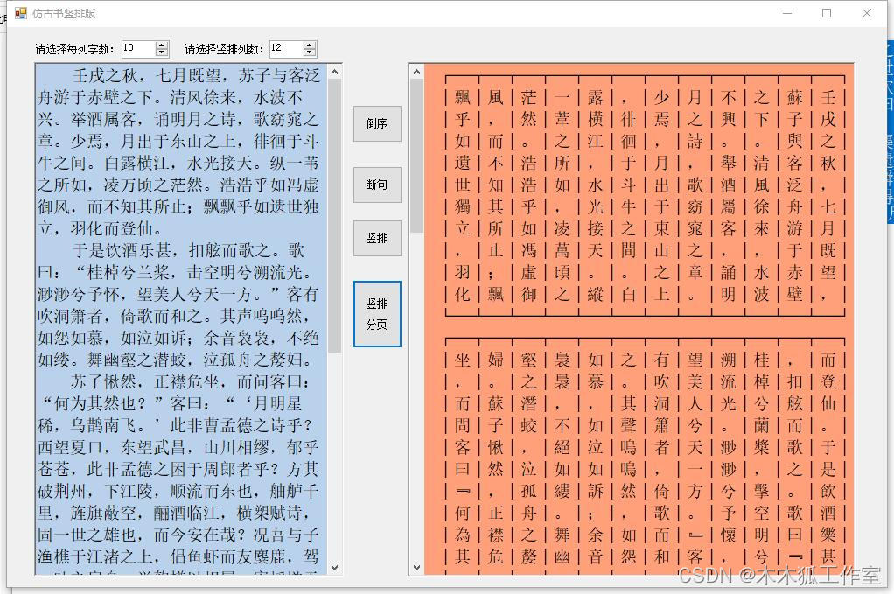The image size is (894, 594).
Task: Click the right preview pane's scrollbar thumb
Action: tap(416, 156)
